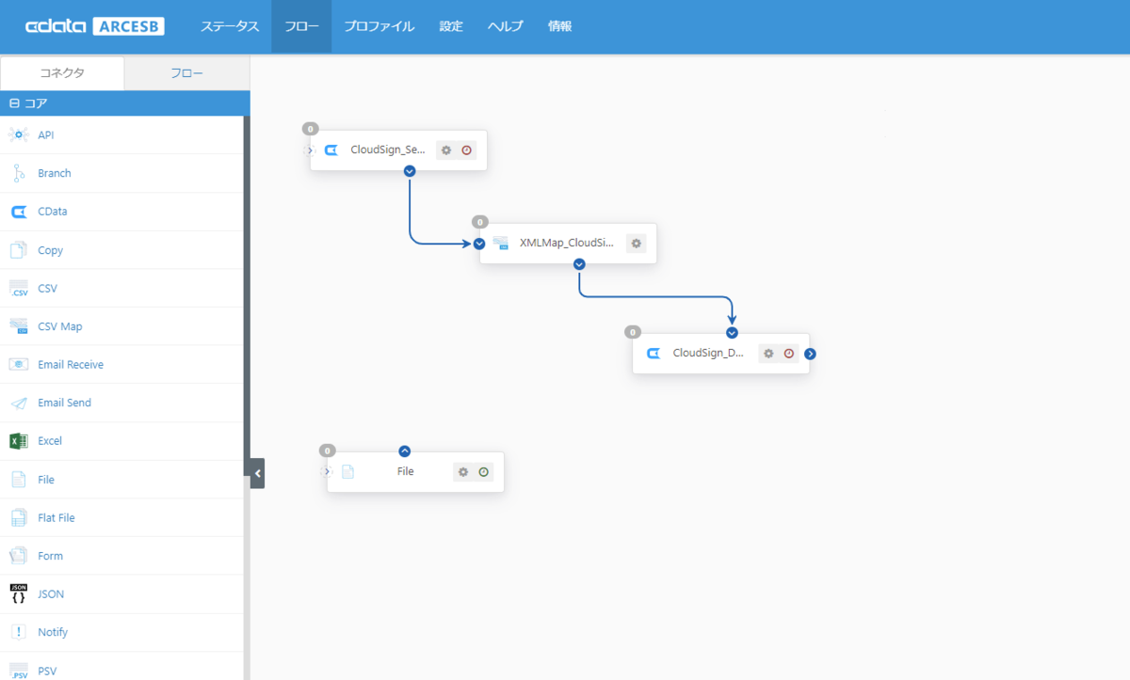Click the Flat File connector icon

(19, 518)
